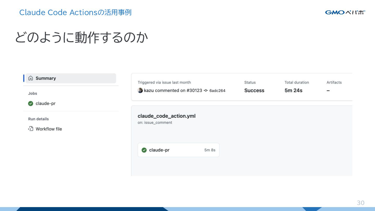Click the GMO Pepabo logo
375x211 pixels.
tap(345, 12)
